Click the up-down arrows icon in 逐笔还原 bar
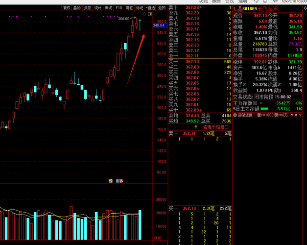307x245 pixels. coord(296,115)
